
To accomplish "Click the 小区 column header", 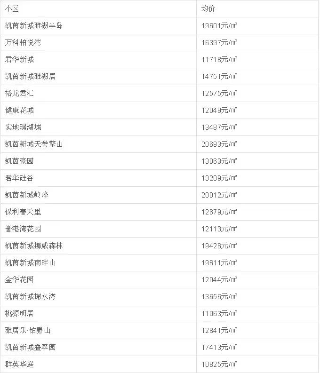I will tap(12, 8).
